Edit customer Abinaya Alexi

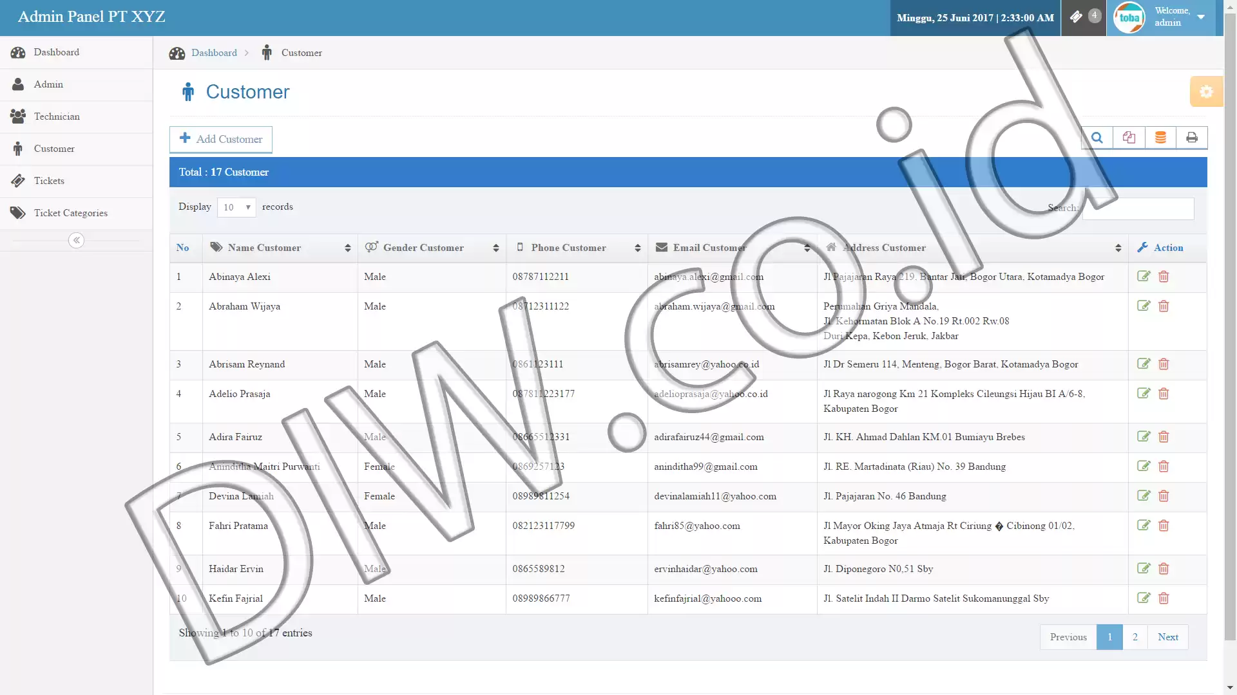(x=1144, y=276)
